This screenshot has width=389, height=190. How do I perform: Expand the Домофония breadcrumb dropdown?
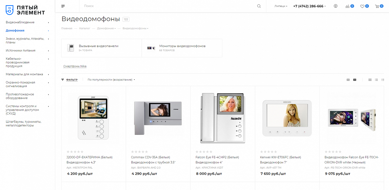[115, 28]
